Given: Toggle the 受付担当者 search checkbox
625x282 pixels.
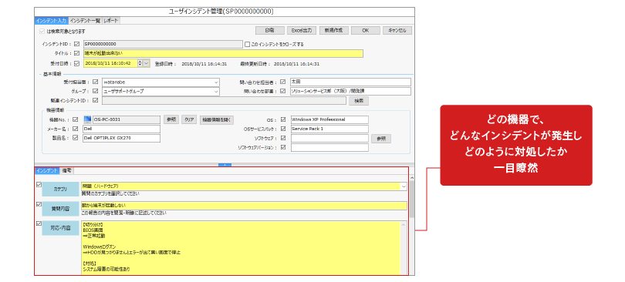Looking at the screenshot, I should click(95, 82).
